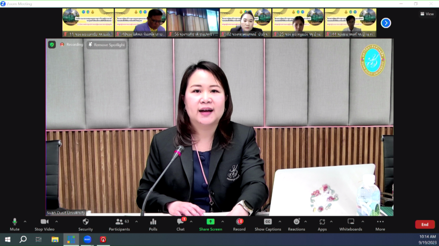Expand Reactions options arrow
The image size is (439, 246).
(305, 222)
